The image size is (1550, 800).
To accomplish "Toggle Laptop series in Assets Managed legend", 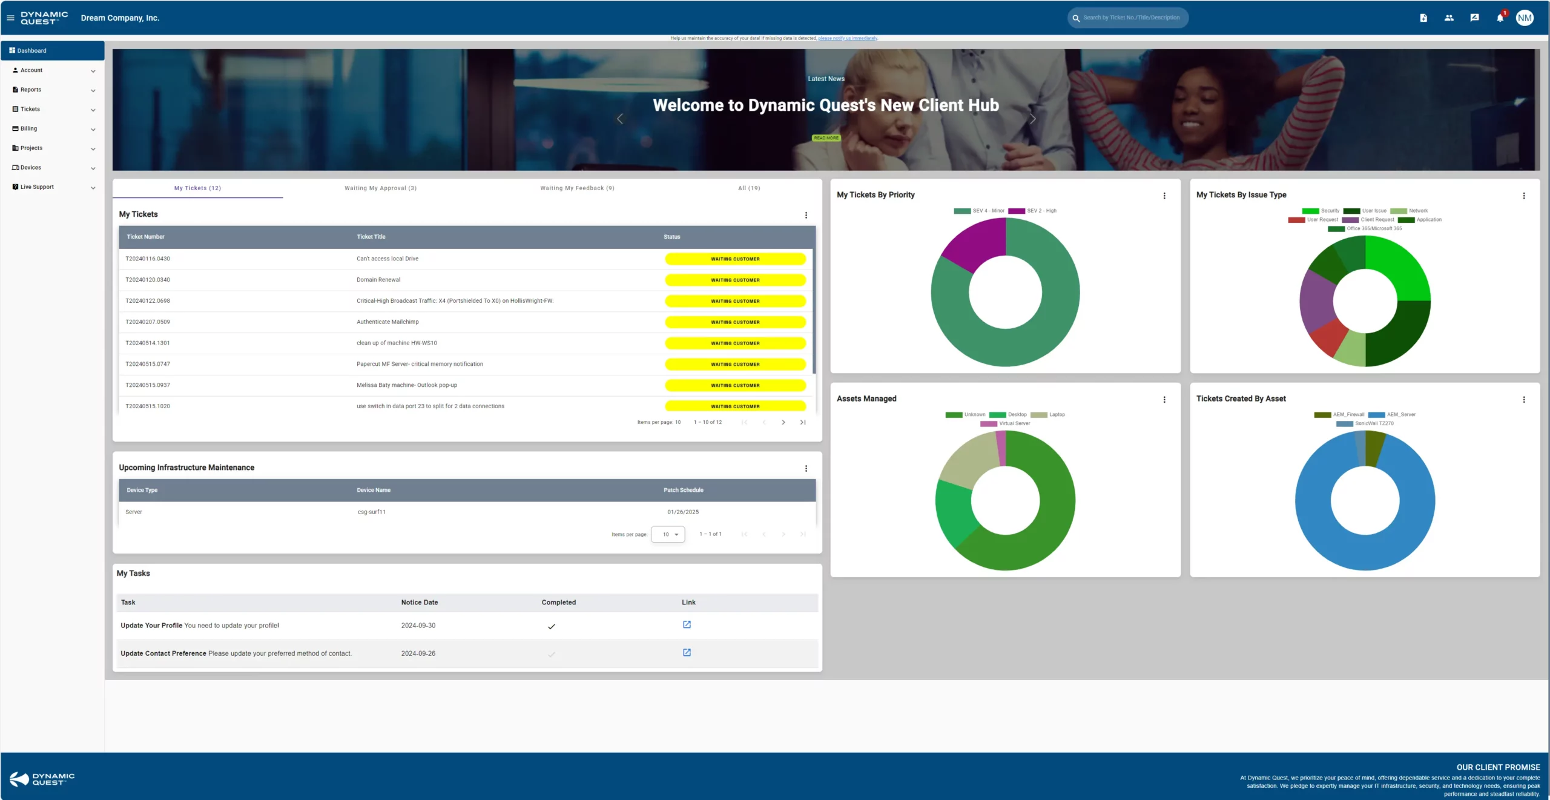I will [1047, 415].
